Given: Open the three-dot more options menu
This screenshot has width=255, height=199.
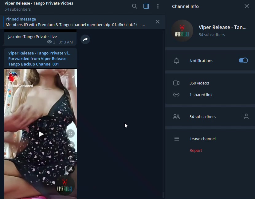Looking at the screenshot, I should [158, 6].
